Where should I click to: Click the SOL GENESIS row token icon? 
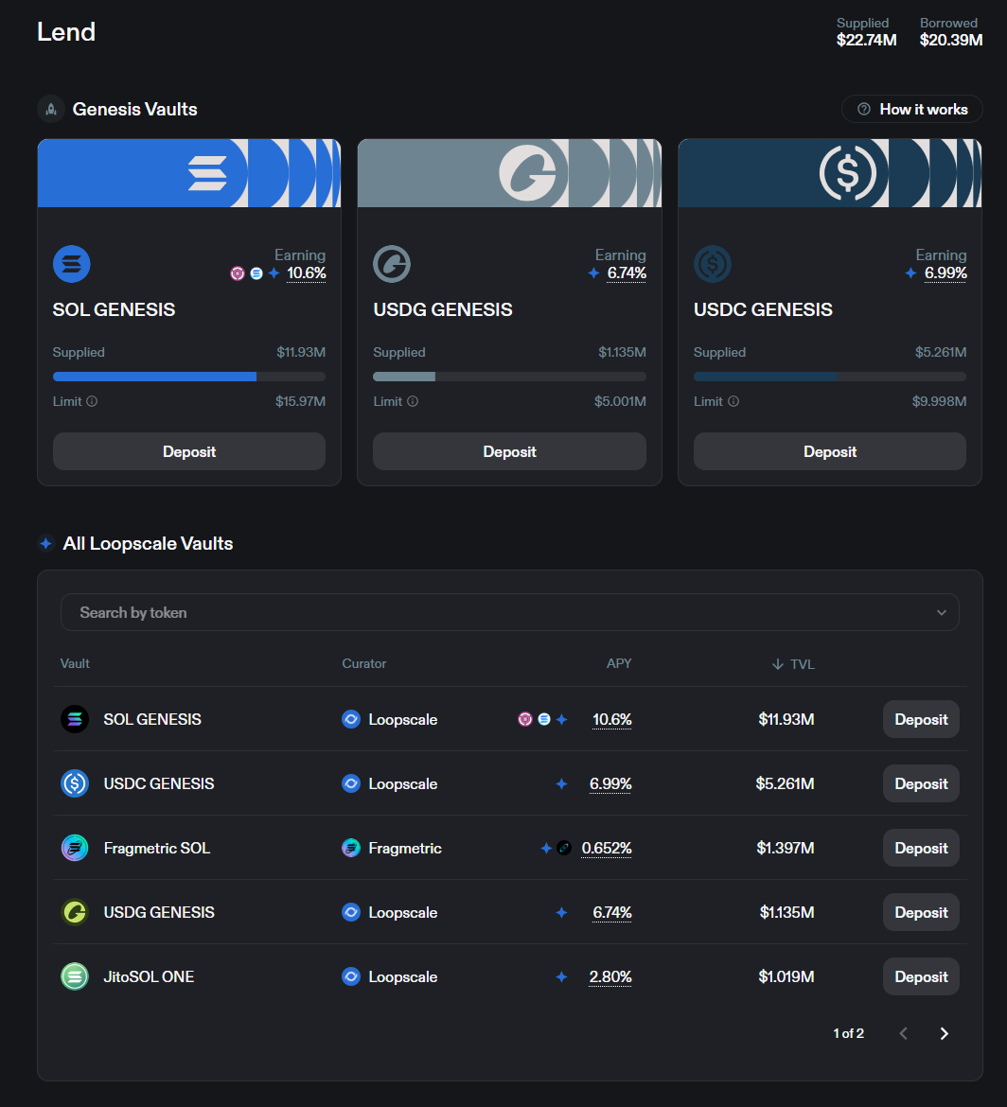(x=74, y=719)
